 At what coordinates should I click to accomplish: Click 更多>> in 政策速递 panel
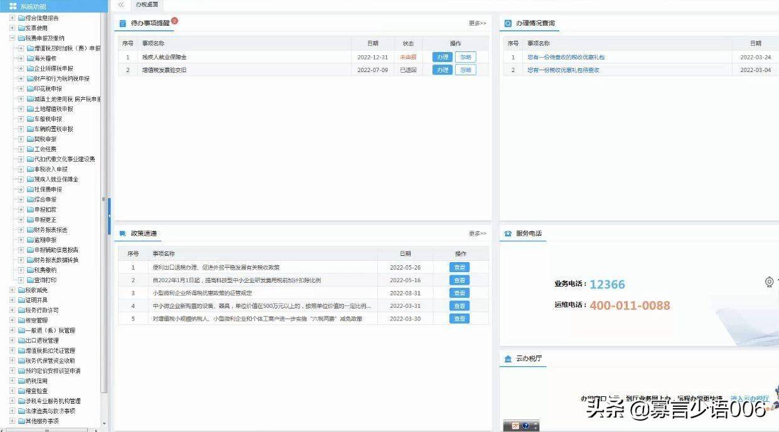478,233
